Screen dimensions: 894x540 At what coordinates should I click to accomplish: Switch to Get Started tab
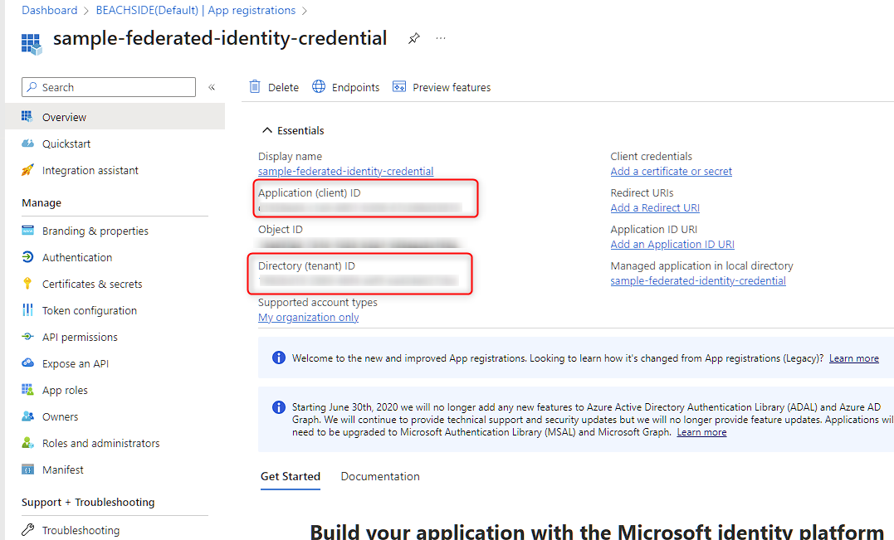(291, 476)
